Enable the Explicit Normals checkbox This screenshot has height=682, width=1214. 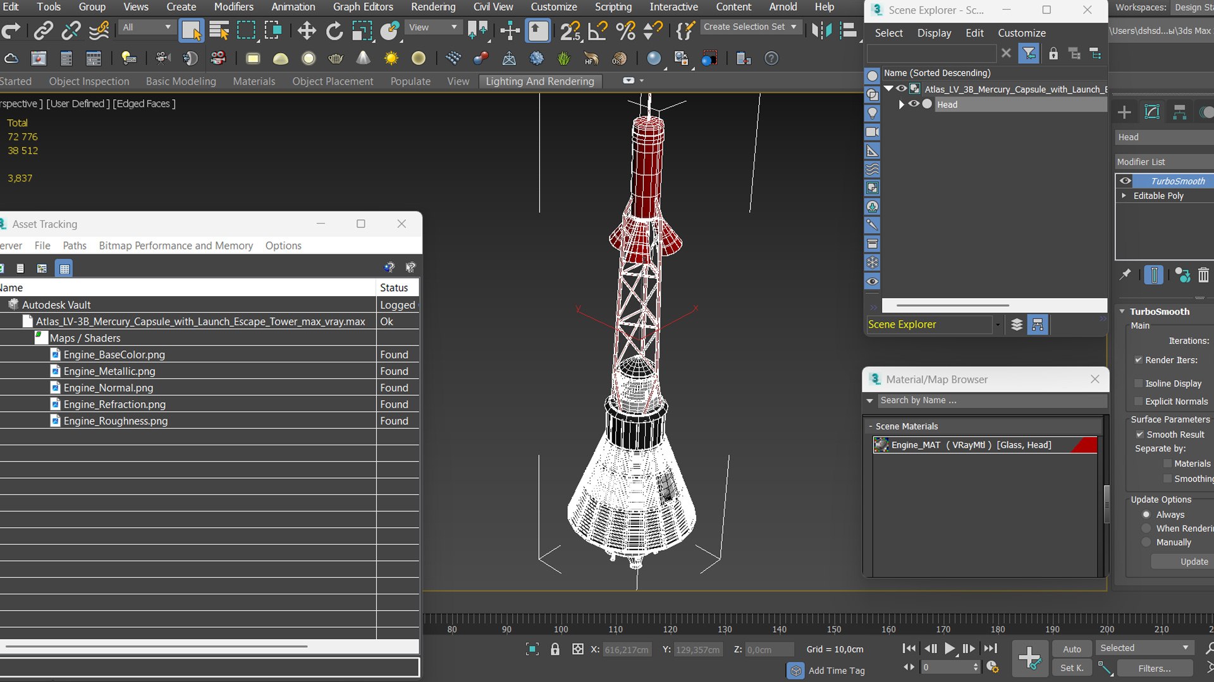coord(1138,401)
